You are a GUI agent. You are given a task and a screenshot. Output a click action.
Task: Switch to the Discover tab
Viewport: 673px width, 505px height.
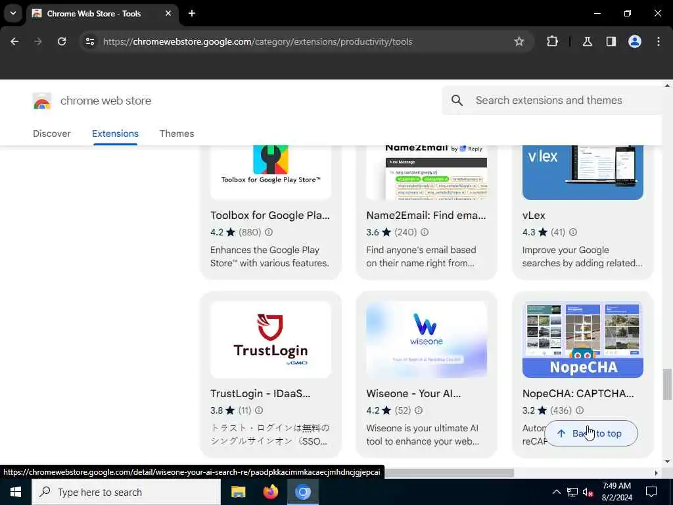coord(51,133)
